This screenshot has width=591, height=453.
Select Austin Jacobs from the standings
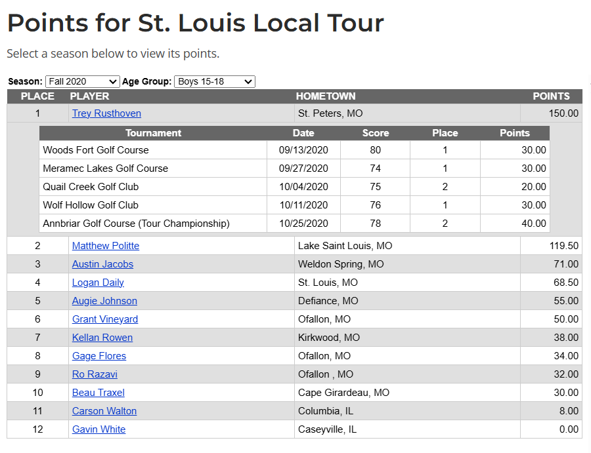point(102,264)
